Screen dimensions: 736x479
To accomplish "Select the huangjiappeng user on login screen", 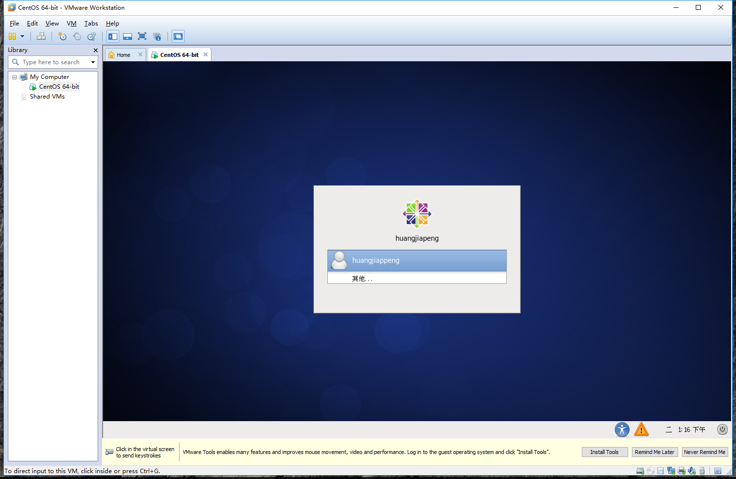I will 417,260.
